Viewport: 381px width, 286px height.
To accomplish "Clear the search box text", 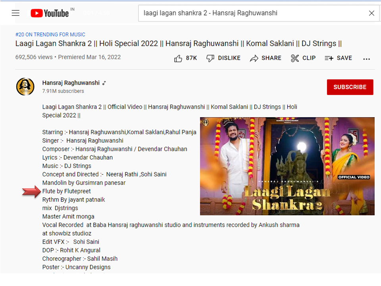I will 371,13.
